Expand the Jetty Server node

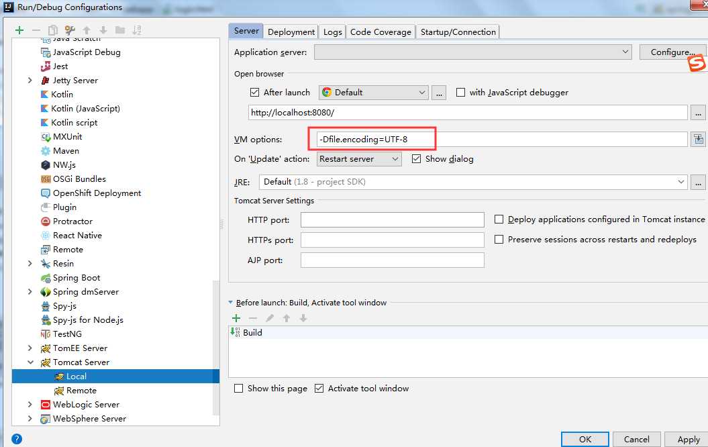coord(30,81)
